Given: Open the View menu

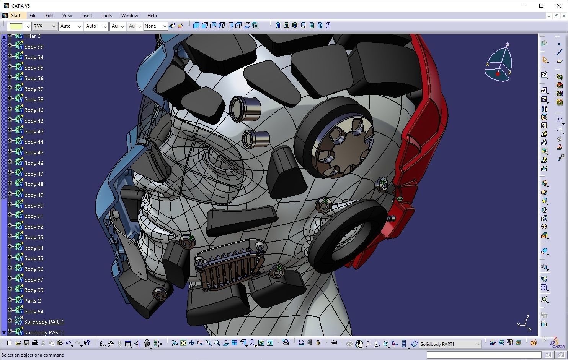Looking at the screenshot, I should tap(67, 16).
